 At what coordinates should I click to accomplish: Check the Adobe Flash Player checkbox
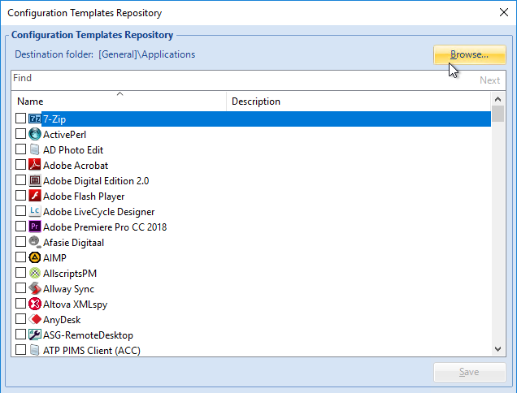tap(20, 196)
